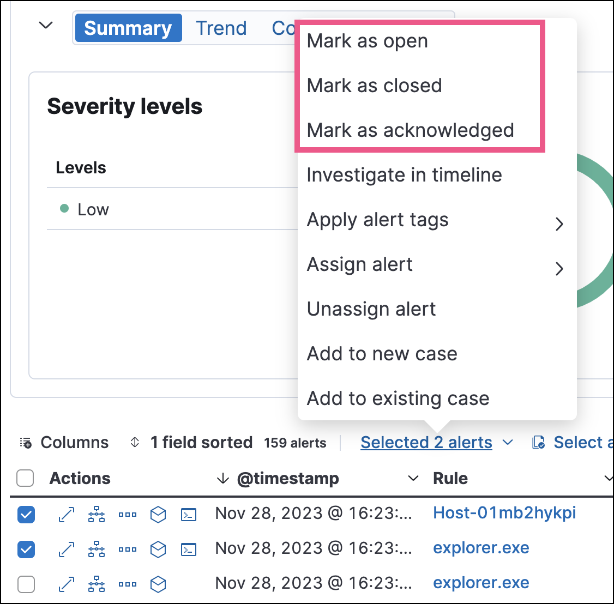Open Session View via the terminal icon

188,514
